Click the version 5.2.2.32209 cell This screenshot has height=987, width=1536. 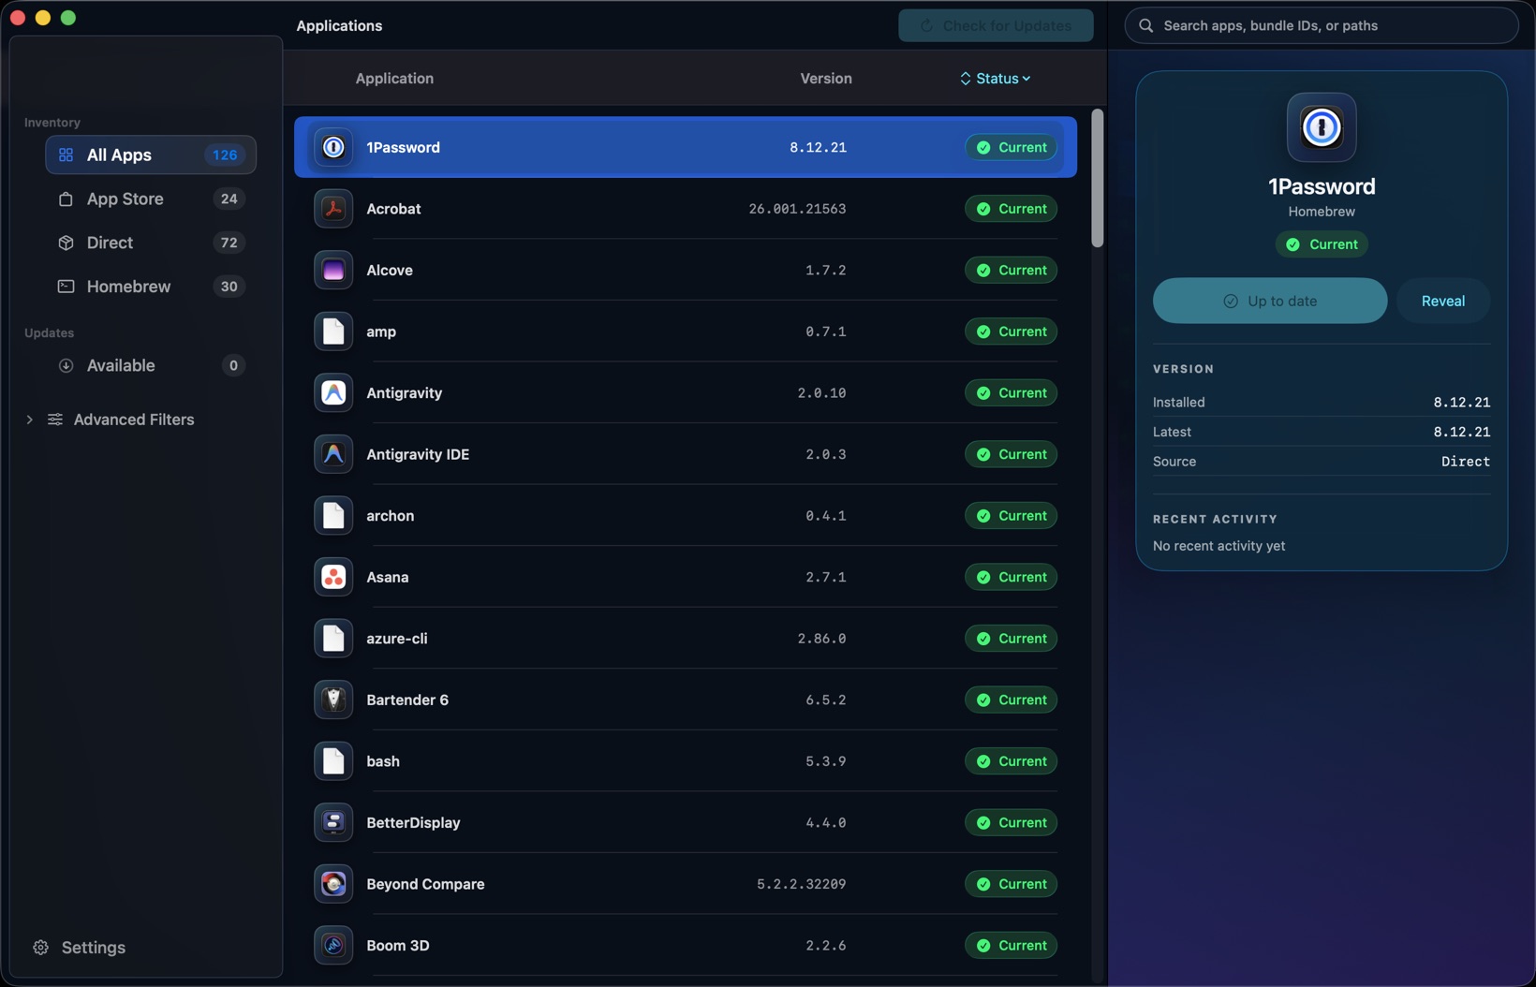(x=802, y=884)
